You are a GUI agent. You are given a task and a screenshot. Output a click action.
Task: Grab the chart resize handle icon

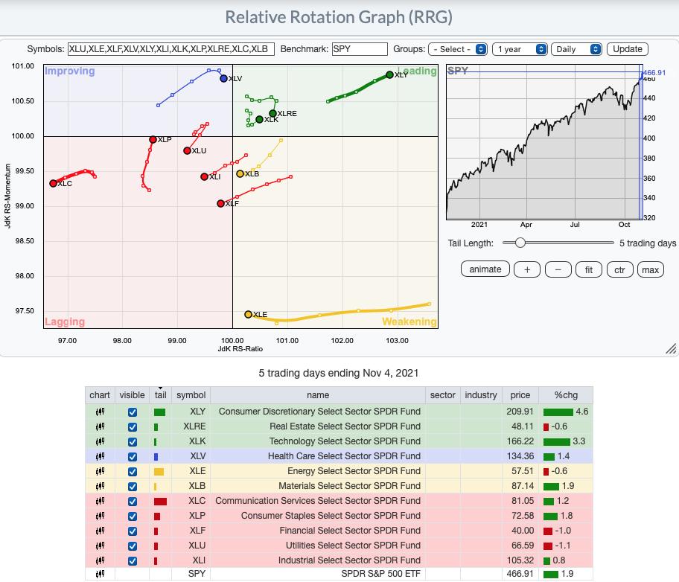pyautogui.click(x=671, y=349)
